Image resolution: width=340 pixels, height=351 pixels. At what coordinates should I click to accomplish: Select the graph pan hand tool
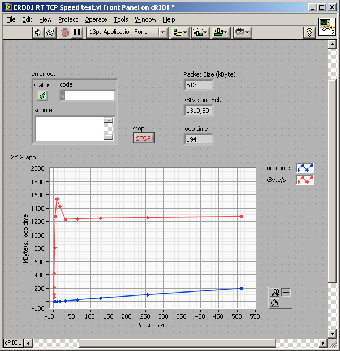[276, 303]
